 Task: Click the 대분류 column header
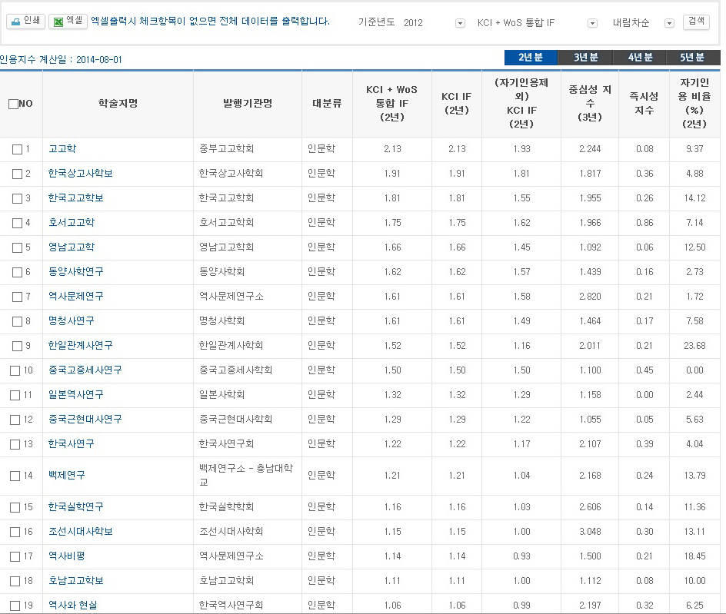[x=327, y=103]
